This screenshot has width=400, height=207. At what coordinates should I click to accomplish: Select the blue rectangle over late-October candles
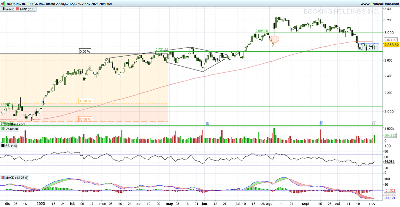click(368, 47)
